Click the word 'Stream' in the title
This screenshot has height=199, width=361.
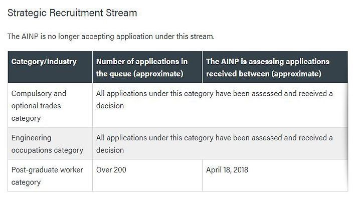pos(121,13)
